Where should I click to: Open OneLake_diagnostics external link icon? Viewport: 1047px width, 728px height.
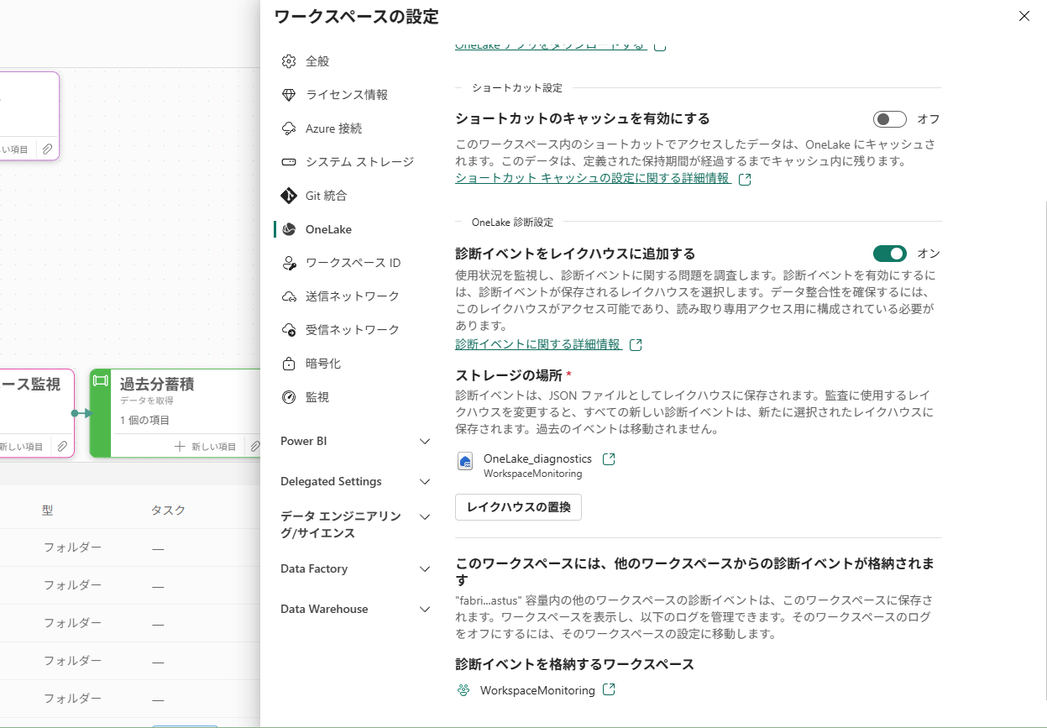(610, 459)
